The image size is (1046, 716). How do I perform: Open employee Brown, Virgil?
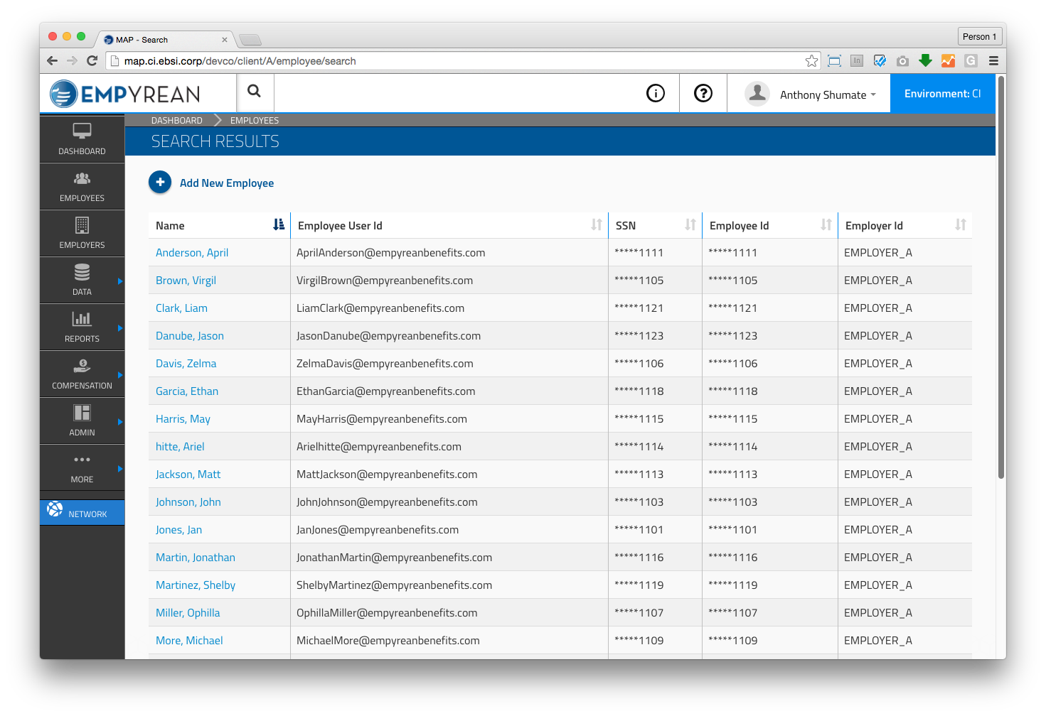tap(186, 280)
